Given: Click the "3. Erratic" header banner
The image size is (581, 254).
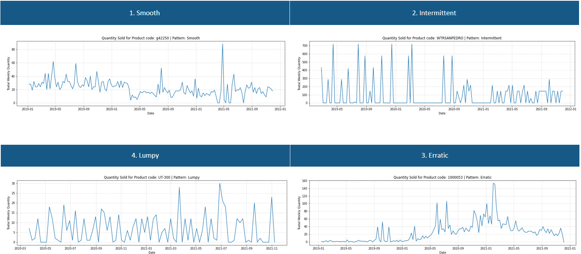Looking at the screenshot, I should [x=435, y=155].
